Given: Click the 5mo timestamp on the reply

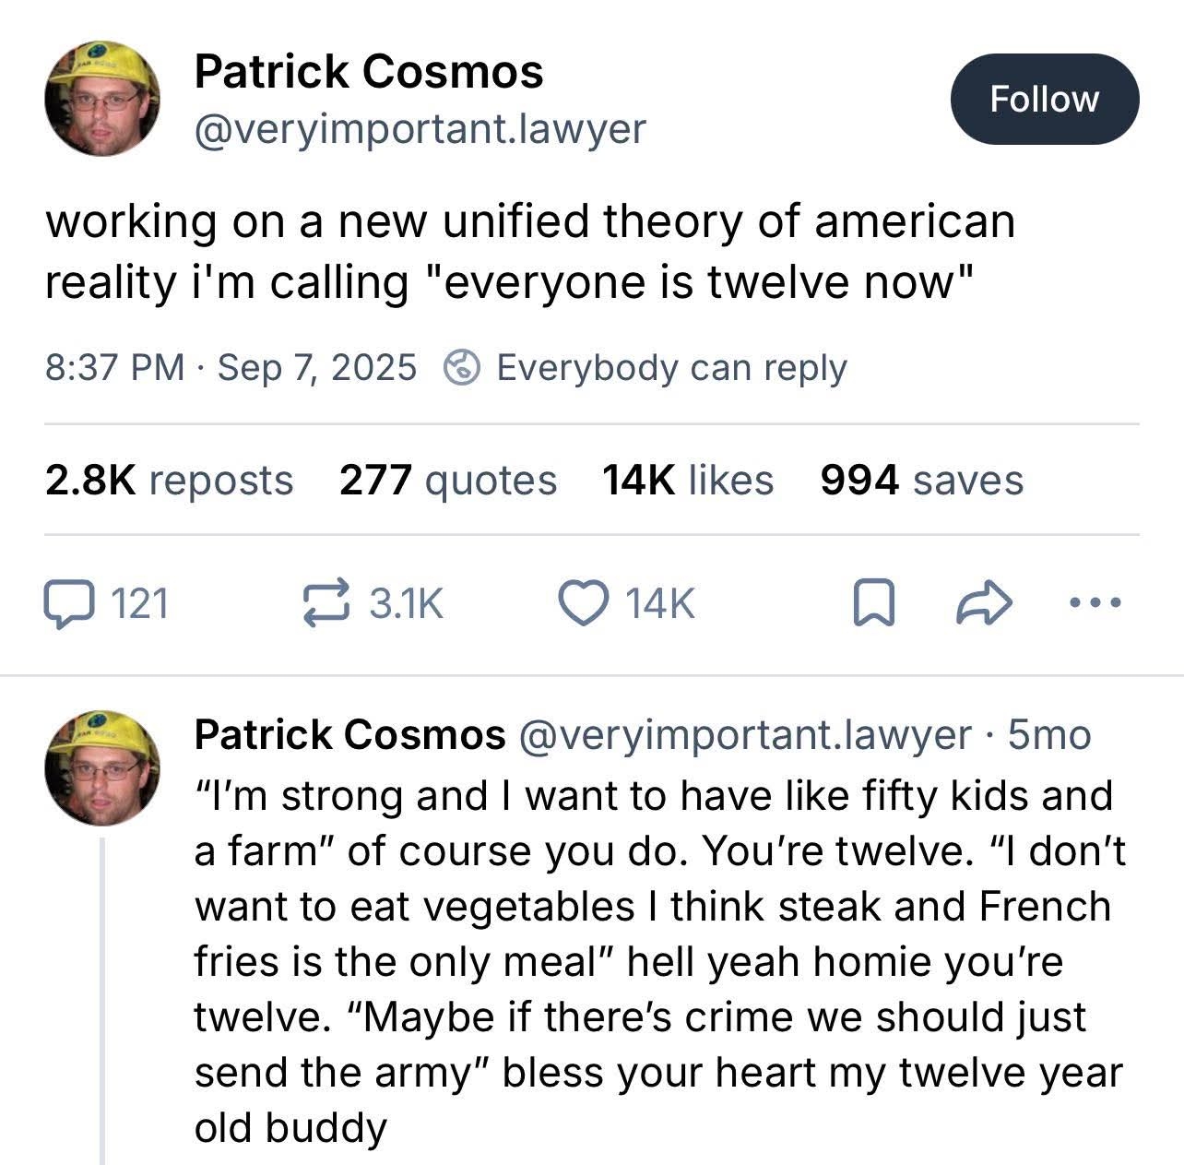Looking at the screenshot, I should [1049, 735].
